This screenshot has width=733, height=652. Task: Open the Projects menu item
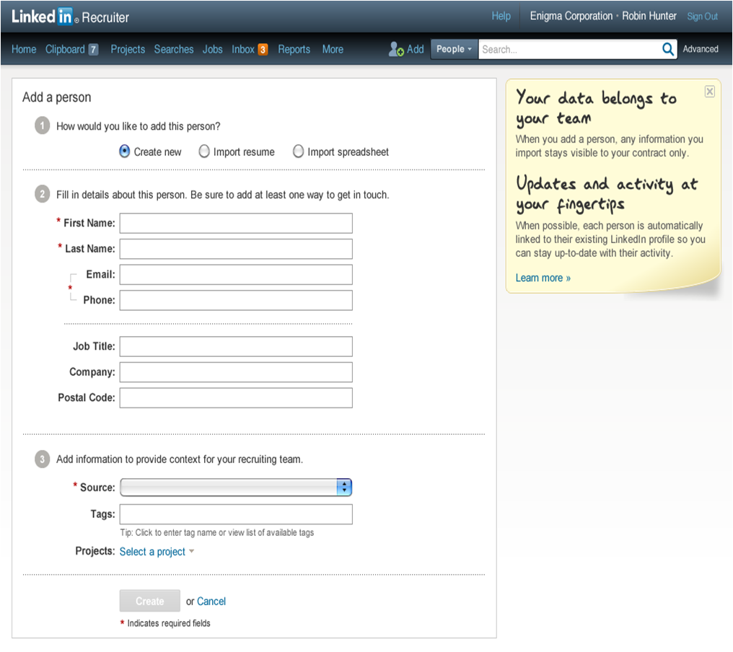[128, 49]
